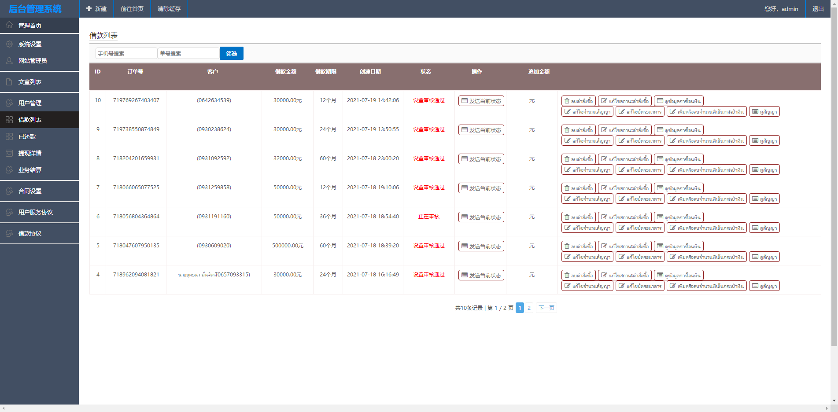Viewport: 838px width, 412px height.
Task: Click 下一页 pagination link
Action: 546,308
